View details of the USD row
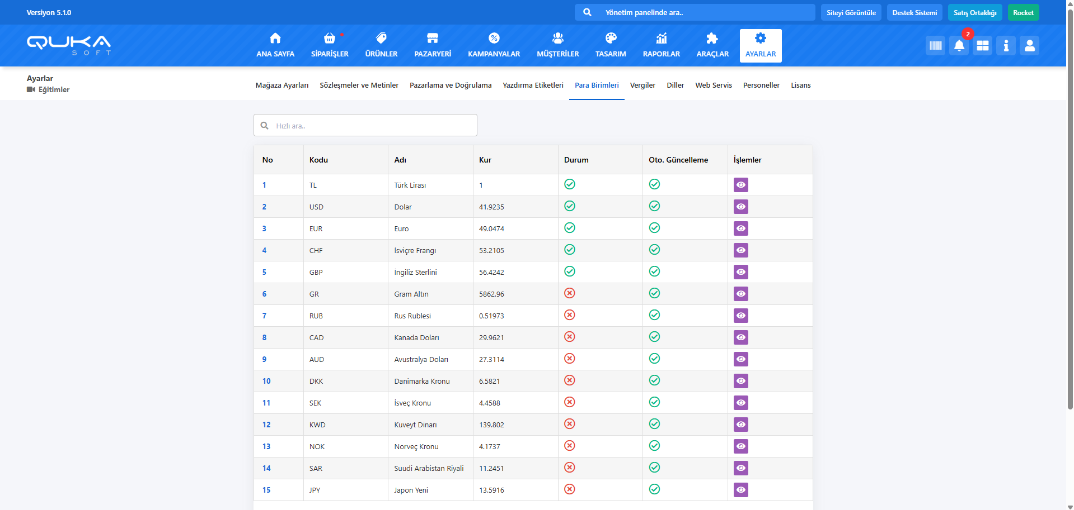Viewport: 1074px width, 510px height. click(740, 207)
